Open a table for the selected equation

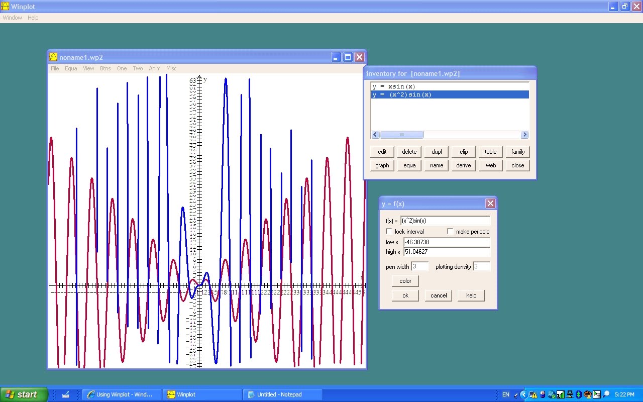pyautogui.click(x=490, y=151)
